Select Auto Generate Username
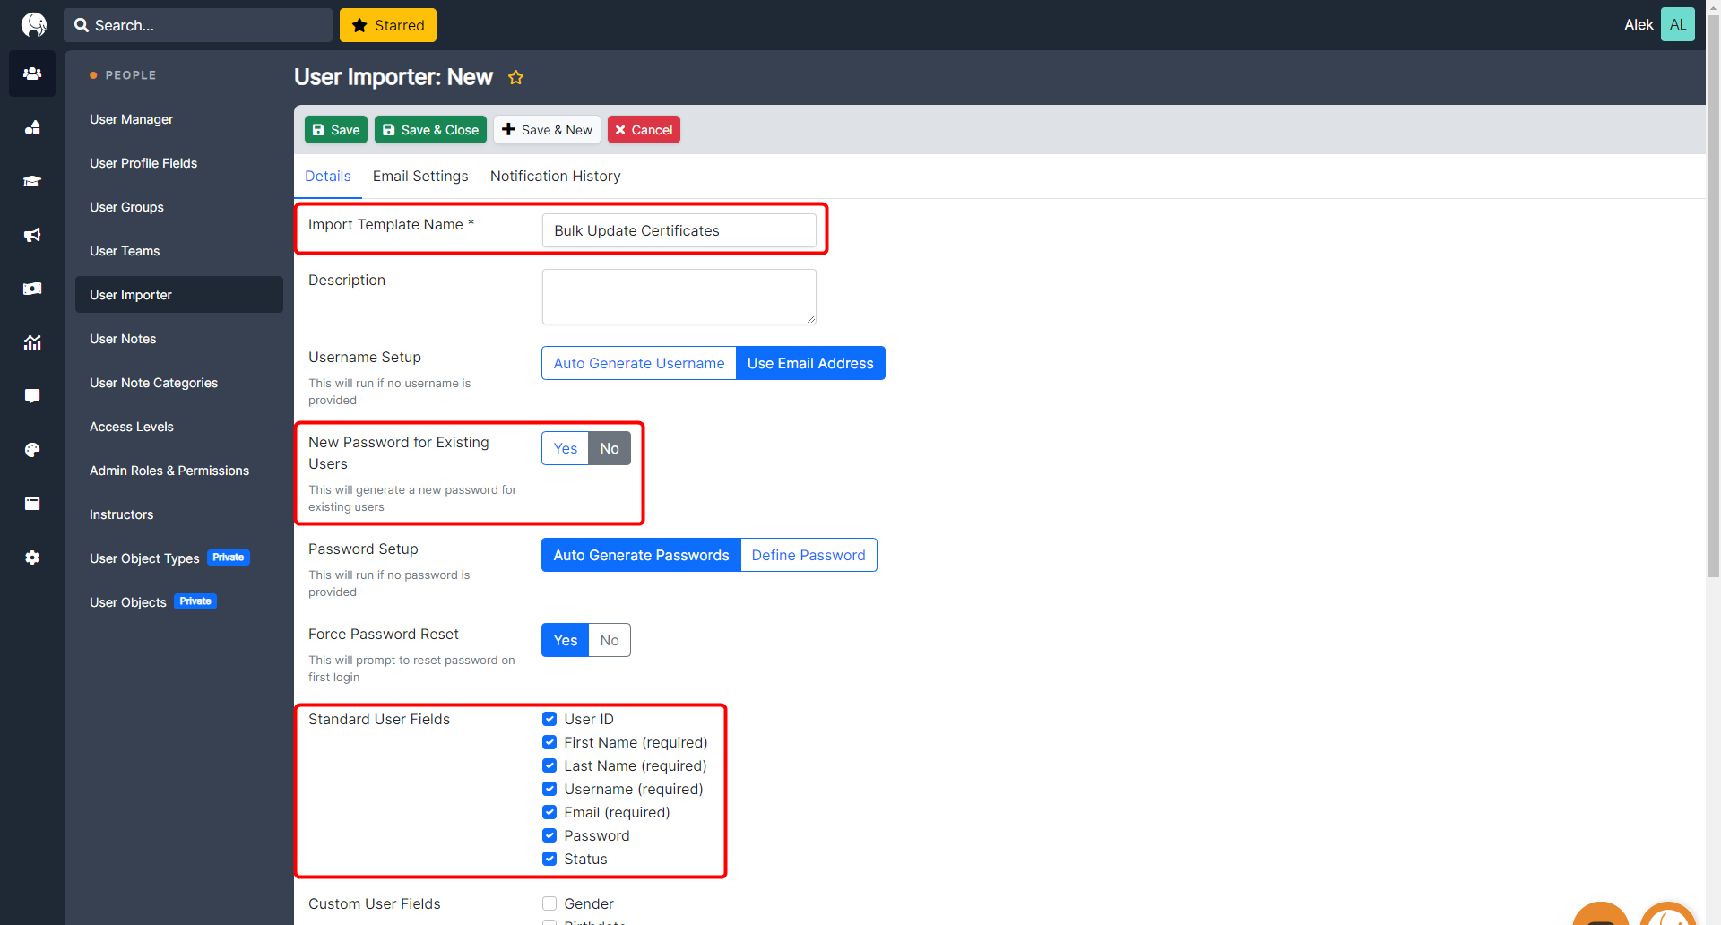The height and width of the screenshot is (925, 1721). [x=639, y=363]
